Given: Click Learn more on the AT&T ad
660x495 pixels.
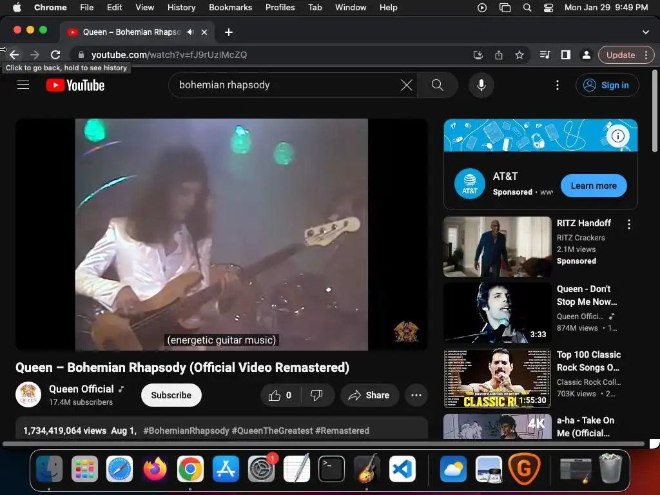Looking at the screenshot, I should pos(594,186).
